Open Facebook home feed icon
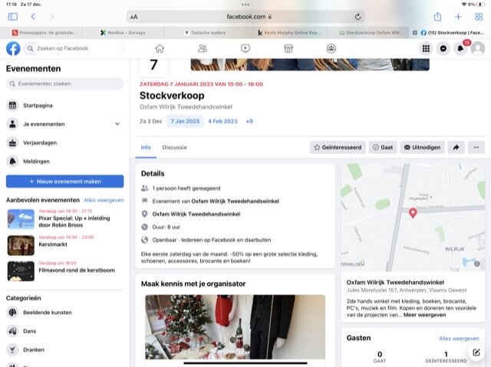 (x=160, y=48)
